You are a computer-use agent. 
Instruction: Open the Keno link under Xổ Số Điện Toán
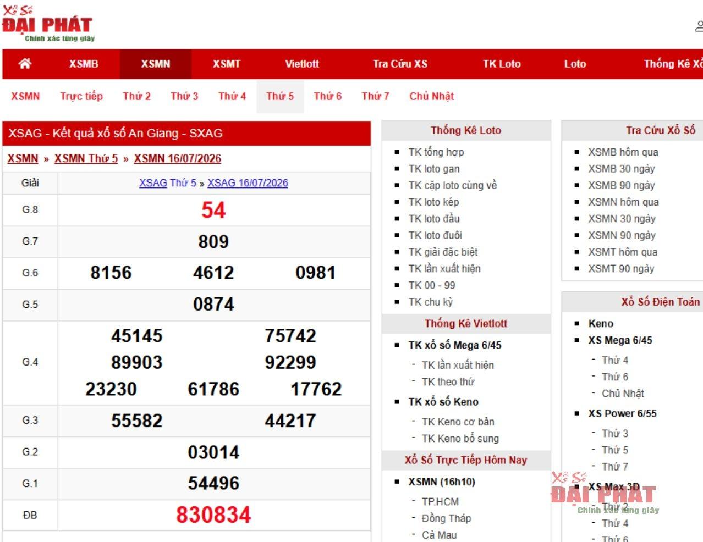pyautogui.click(x=601, y=324)
